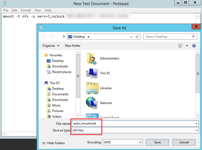
Task: Click the Desktop breadcrumb in address bar
Action: 79,37
